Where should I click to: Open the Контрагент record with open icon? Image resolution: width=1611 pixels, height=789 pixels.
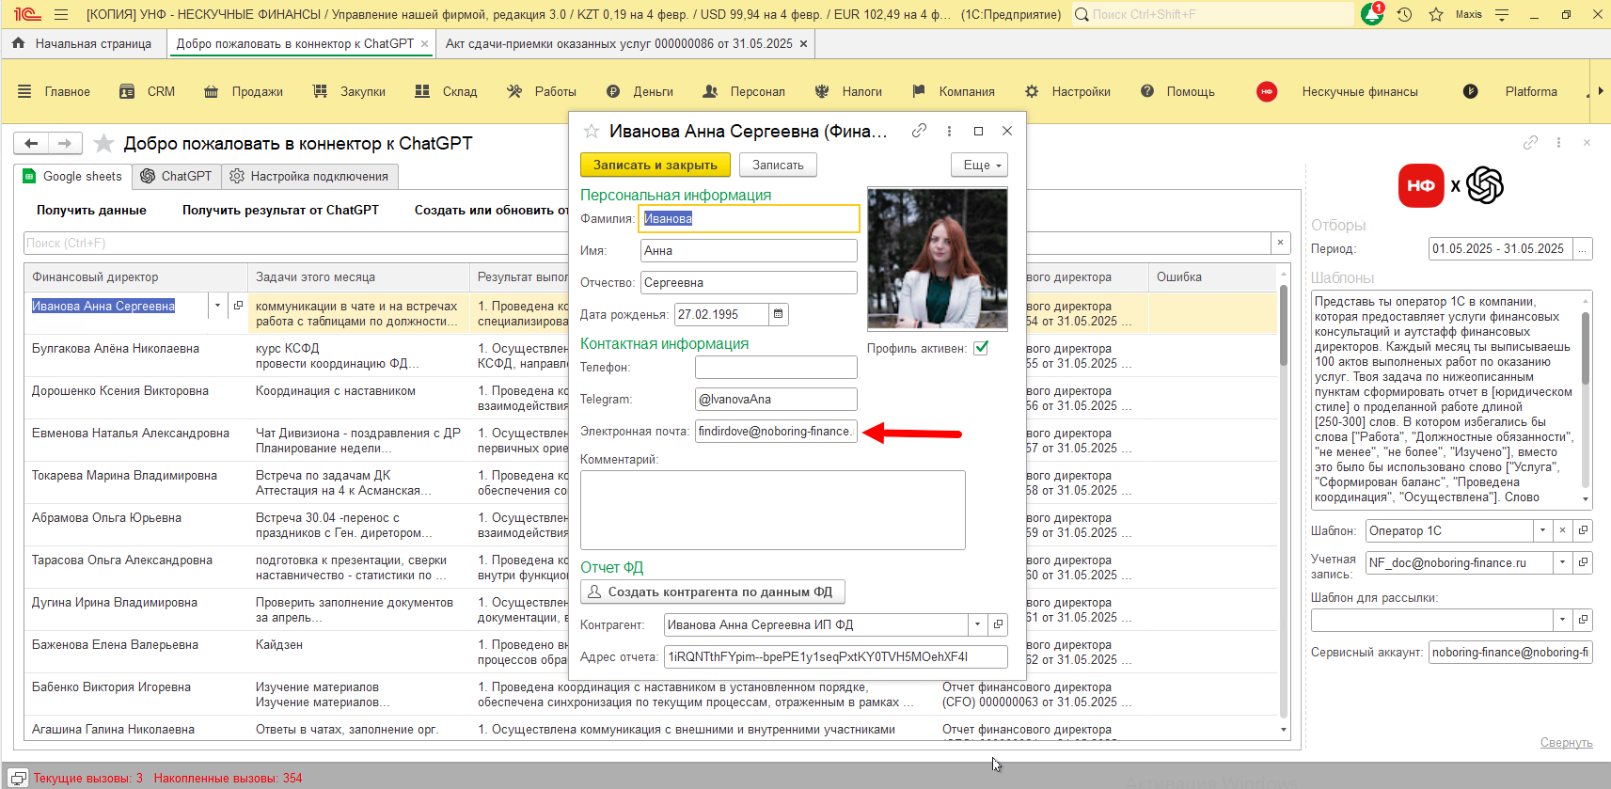998,624
